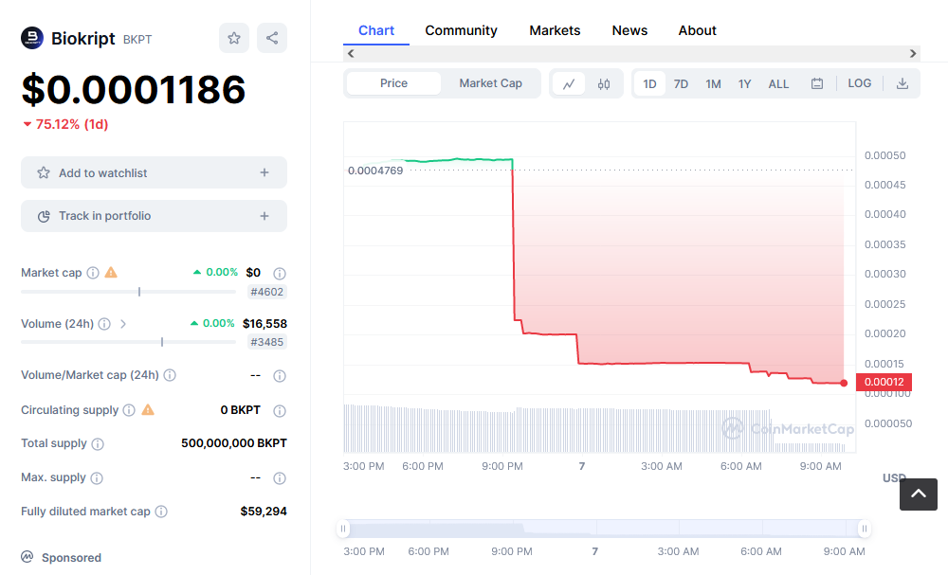948x575 pixels.
Task: Click the Sponsored label
Action: pos(71,558)
